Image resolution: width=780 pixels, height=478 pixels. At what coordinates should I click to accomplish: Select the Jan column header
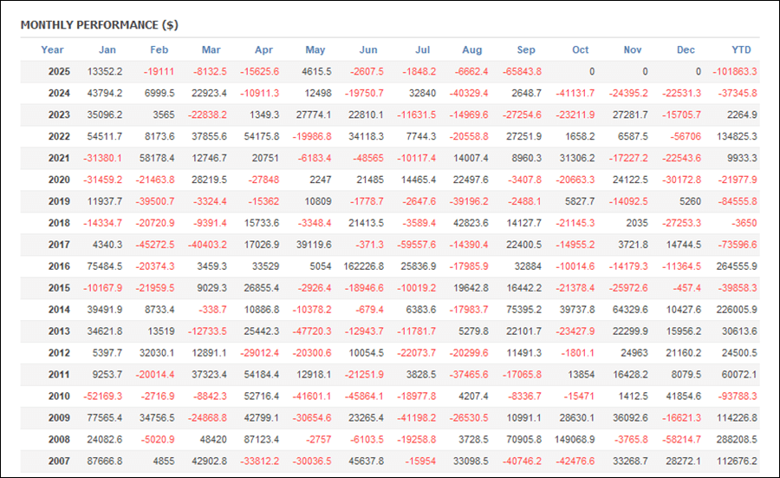pos(107,49)
